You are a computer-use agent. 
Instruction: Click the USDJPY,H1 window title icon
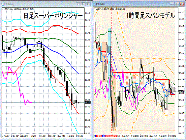tap(94, 4)
